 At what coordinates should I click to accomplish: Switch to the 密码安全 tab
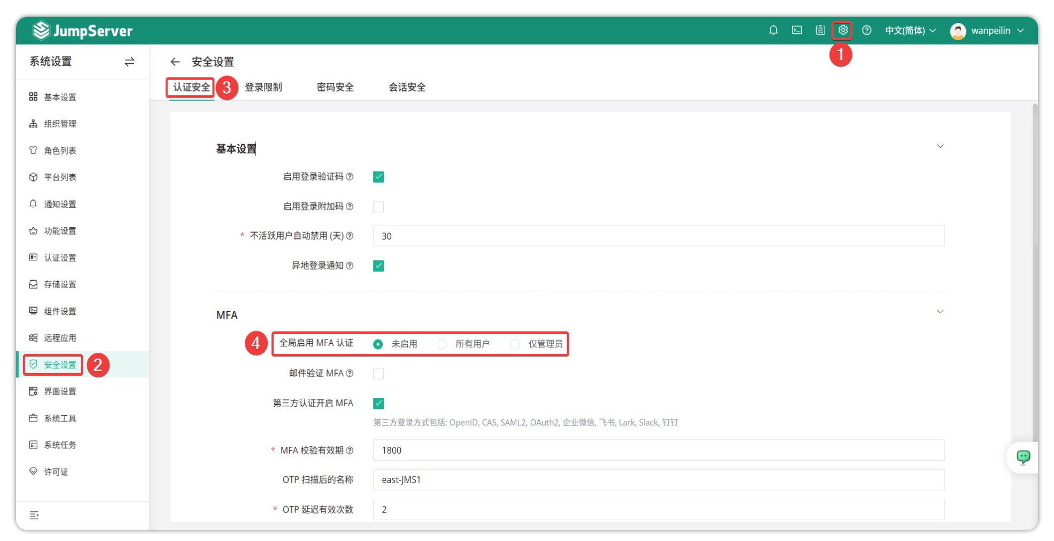tap(335, 87)
